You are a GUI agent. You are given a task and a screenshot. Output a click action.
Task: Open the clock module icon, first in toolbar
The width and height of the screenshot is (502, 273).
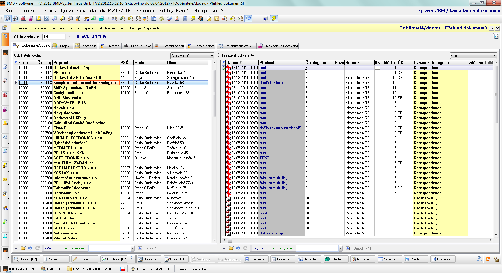[8, 18]
